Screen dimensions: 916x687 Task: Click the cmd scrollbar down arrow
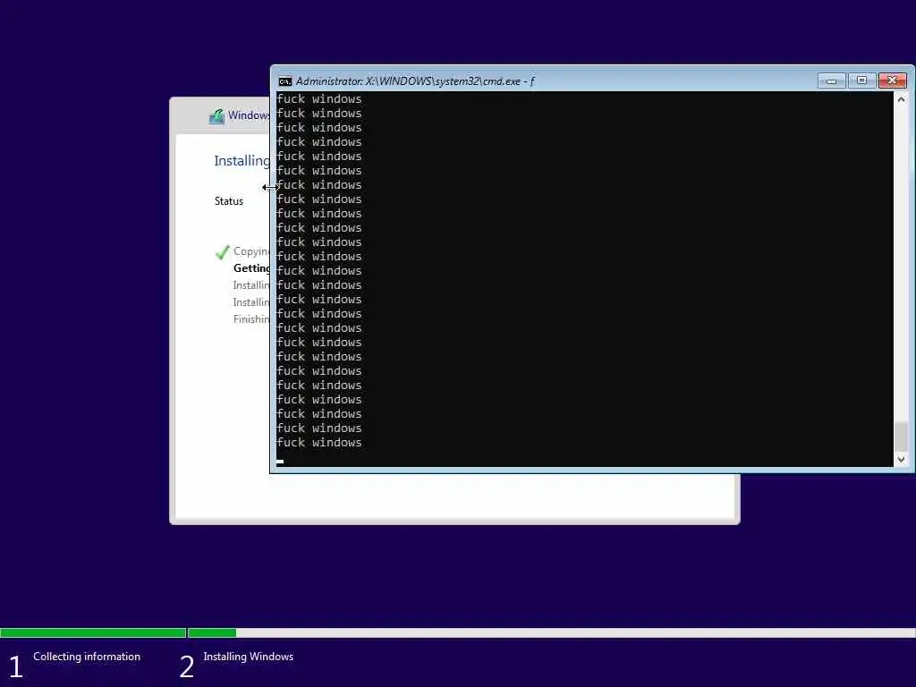click(901, 459)
